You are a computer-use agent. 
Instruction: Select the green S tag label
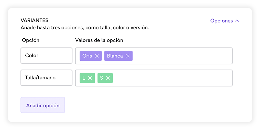[101, 78]
